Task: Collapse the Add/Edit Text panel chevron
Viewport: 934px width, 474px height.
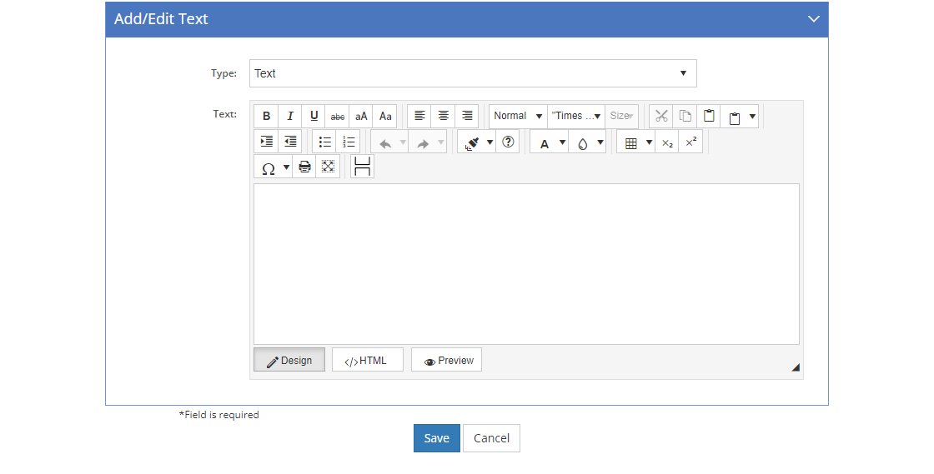Action: click(x=813, y=19)
